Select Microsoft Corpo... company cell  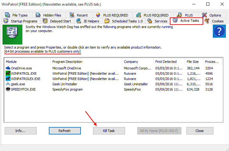[x=138, y=68]
